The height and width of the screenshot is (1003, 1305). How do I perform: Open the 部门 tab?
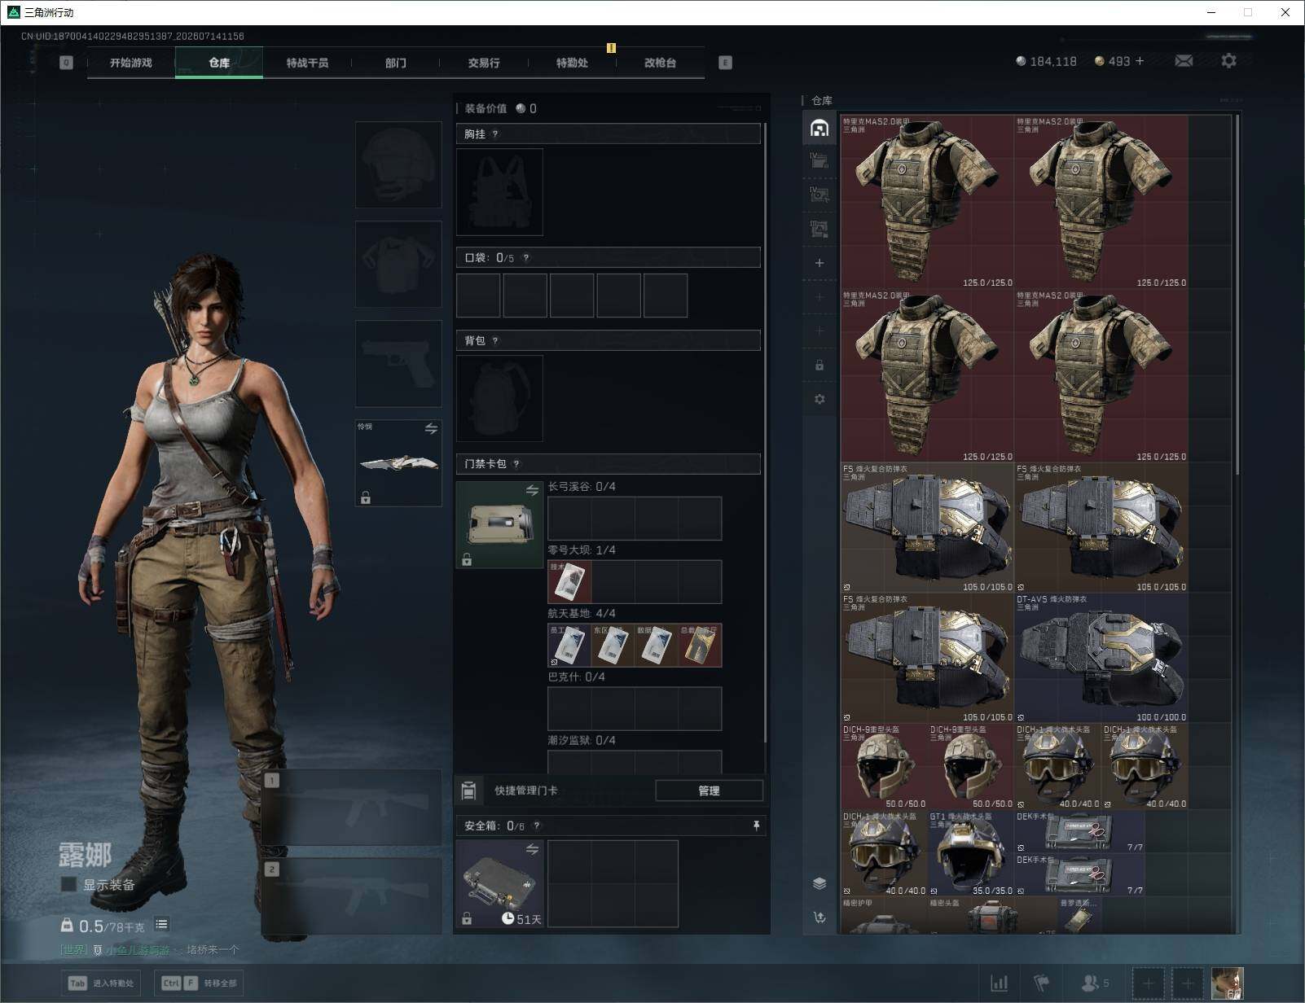click(395, 63)
